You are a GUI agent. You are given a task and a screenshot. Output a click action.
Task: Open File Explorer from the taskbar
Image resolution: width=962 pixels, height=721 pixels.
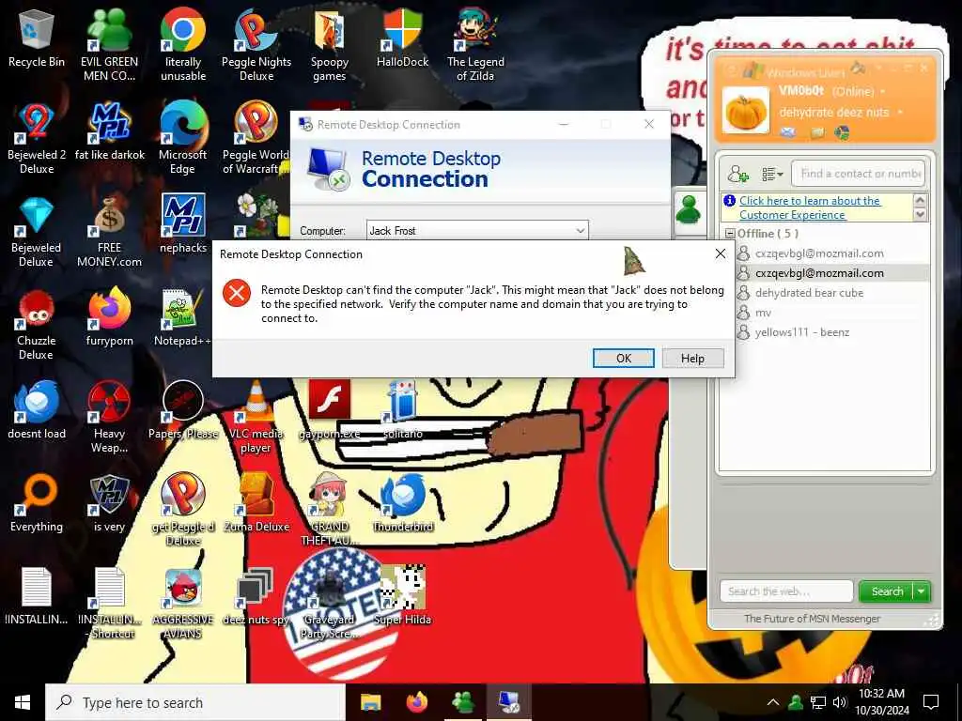(370, 702)
